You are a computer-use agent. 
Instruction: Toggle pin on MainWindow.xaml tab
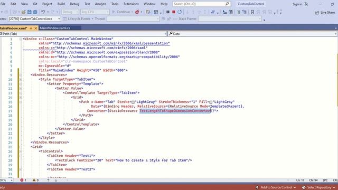tap(31, 28)
